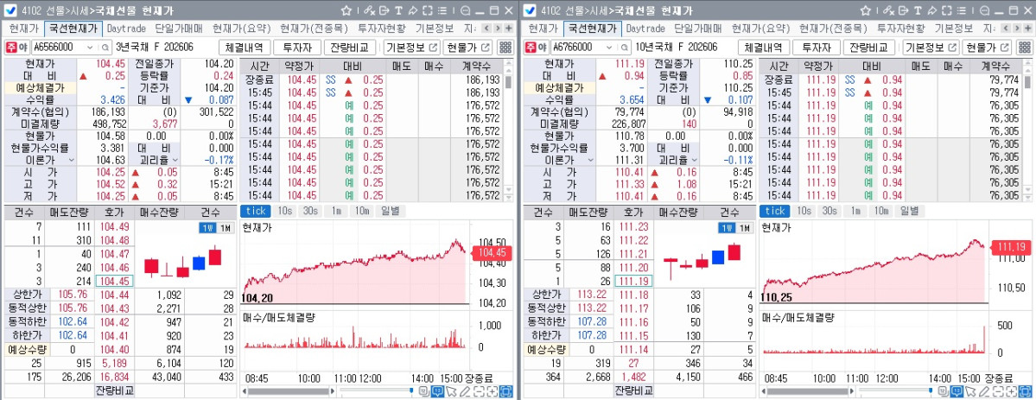Open the A6566000 symbol code dropdown
The image size is (1036, 400).
pyautogui.click(x=90, y=48)
